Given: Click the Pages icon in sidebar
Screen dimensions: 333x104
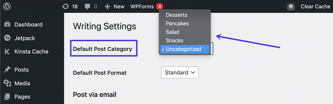Looking at the screenshot, I should 7,97.
